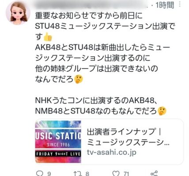Click the first thinking face emoji
This screenshot has height=176, width=189.
(79, 79)
